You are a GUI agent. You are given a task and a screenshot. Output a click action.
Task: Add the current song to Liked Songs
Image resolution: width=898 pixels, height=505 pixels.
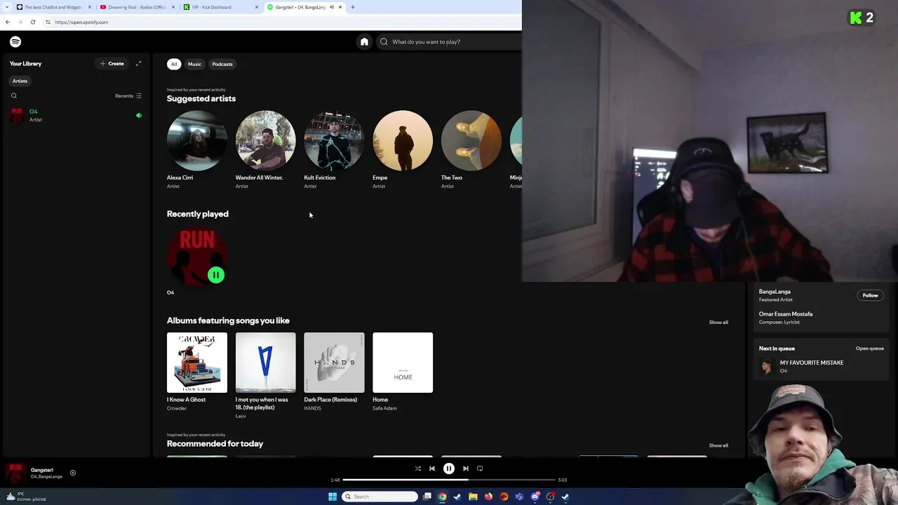click(73, 473)
